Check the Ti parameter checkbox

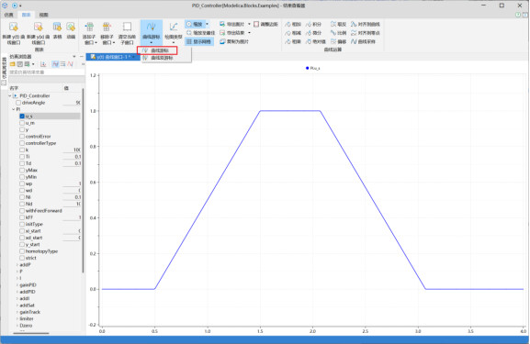coord(22,157)
